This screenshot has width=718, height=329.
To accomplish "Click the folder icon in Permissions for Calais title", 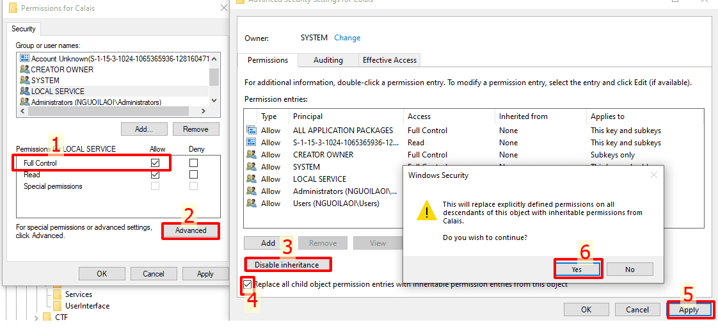I will coord(13,8).
